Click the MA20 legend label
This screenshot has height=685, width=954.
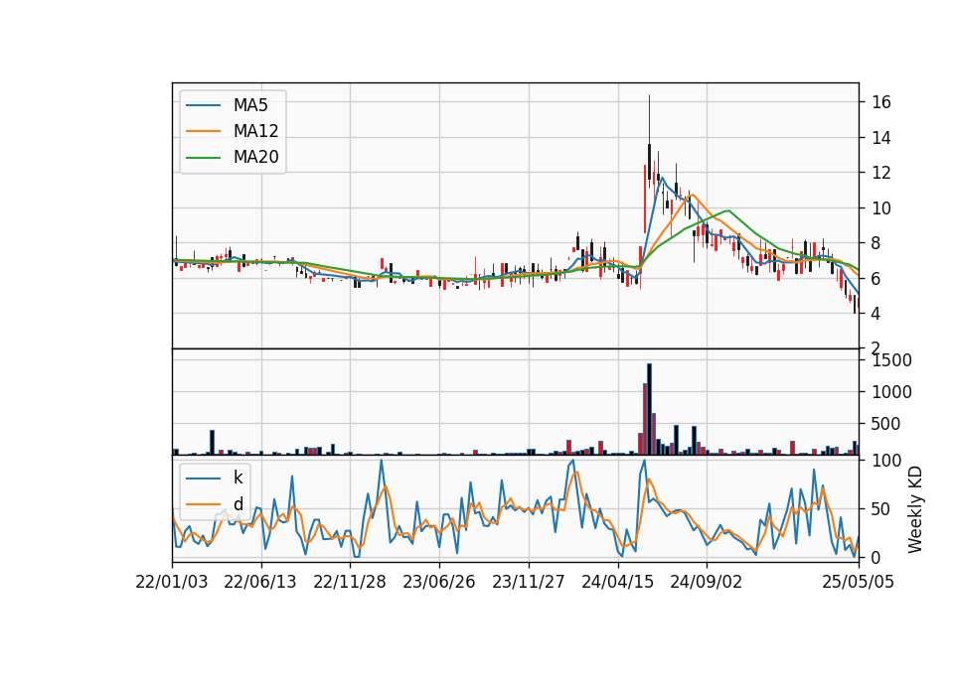256,157
